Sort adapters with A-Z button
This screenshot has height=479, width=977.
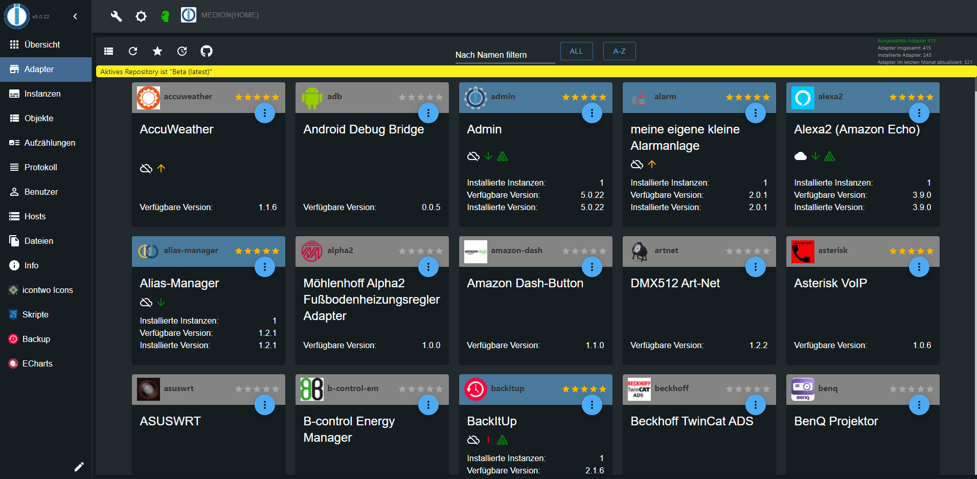[x=619, y=51]
